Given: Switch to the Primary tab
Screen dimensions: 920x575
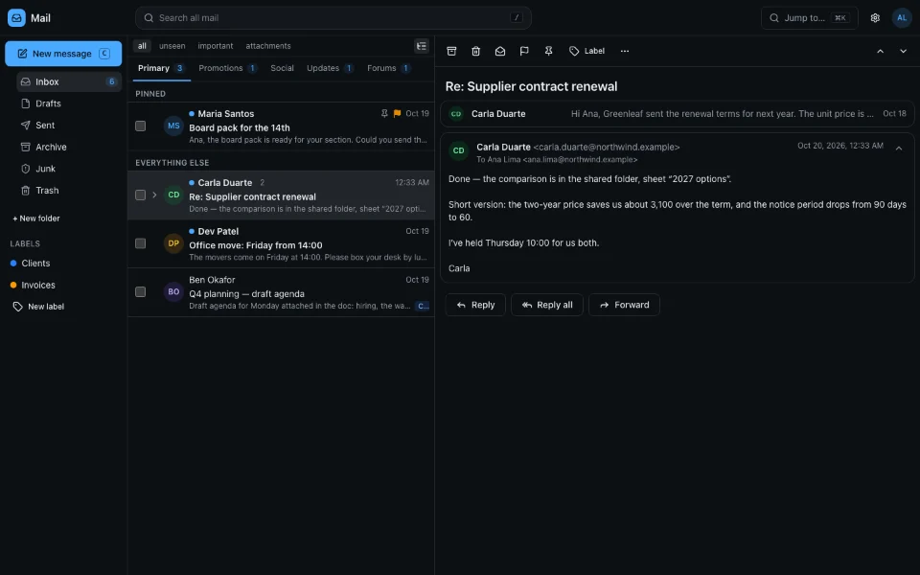Looking at the screenshot, I should point(161,68).
